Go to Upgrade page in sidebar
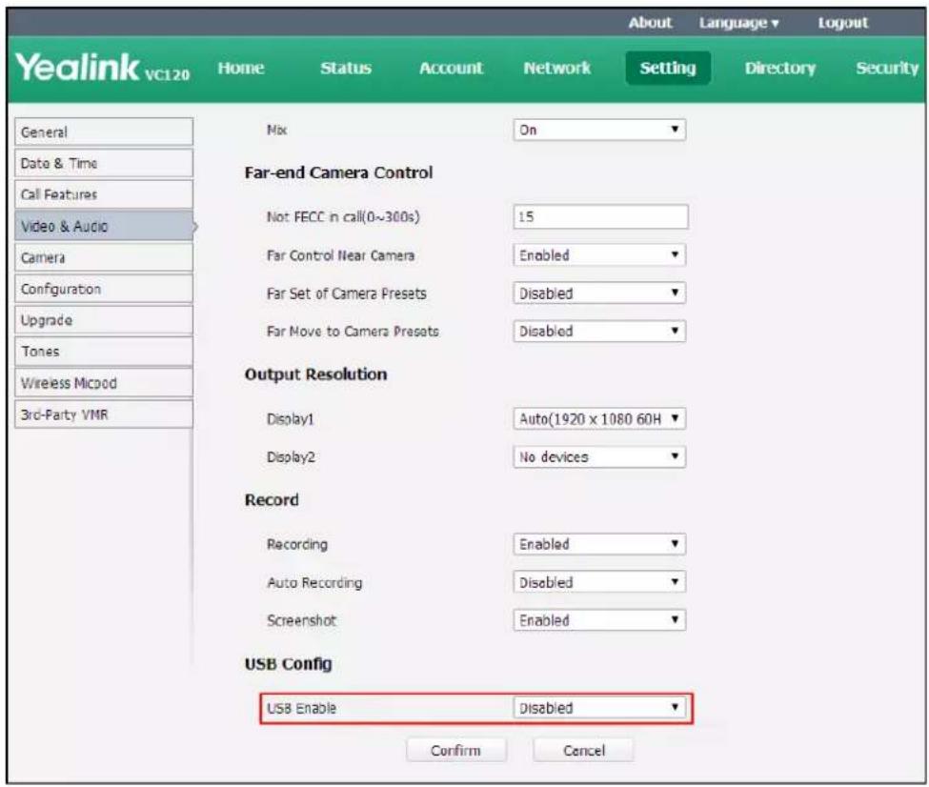 click(104, 320)
